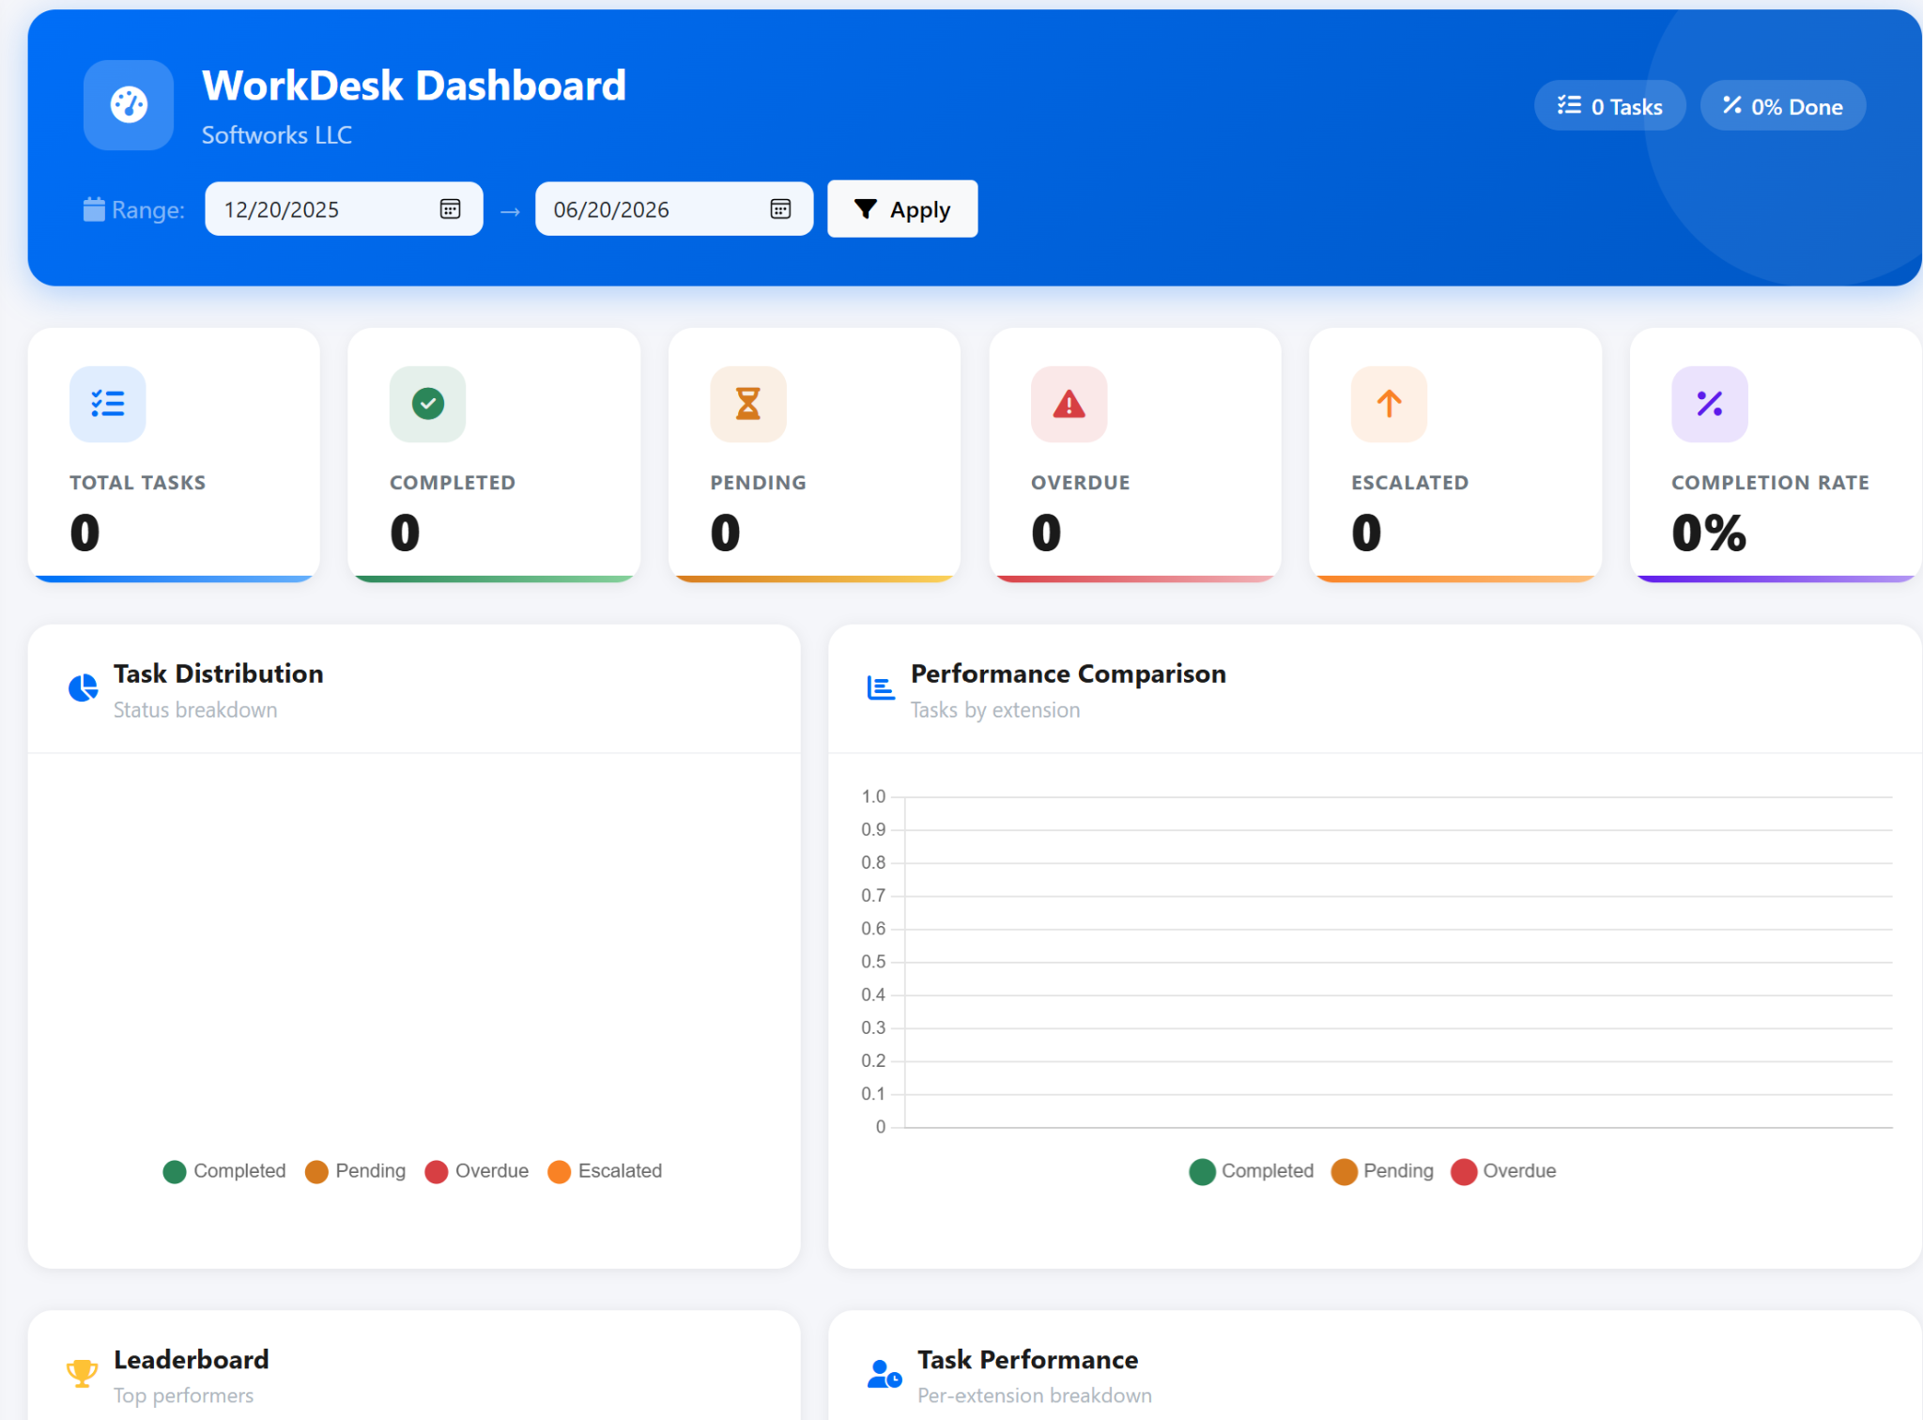Click the WorkDesk dashboard gauge logo icon
This screenshot has height=1420, width=1923.
coord(129,105)
